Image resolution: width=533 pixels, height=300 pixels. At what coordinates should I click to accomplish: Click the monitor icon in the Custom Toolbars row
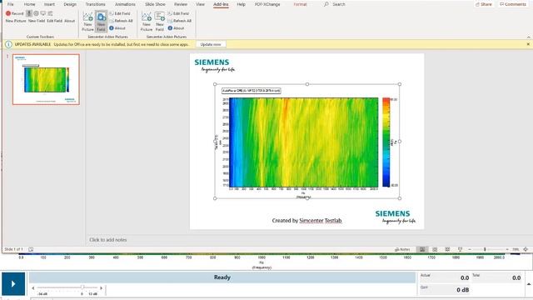[43, 13]
